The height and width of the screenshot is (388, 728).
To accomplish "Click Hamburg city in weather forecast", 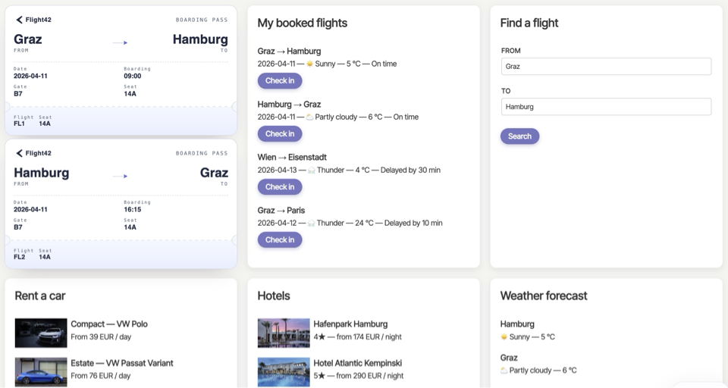I will (517, 324).
